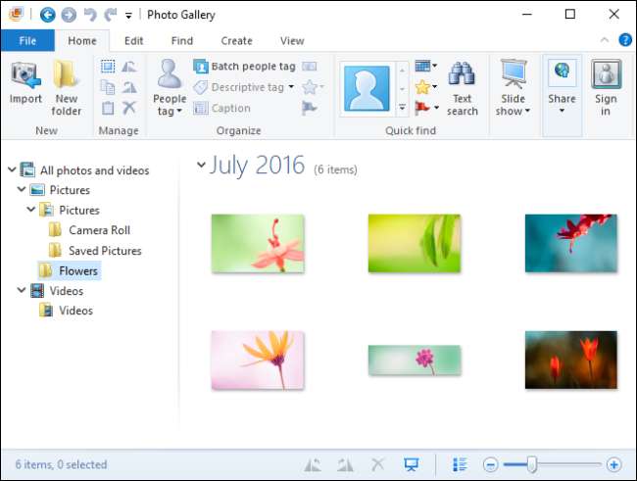The width and height of the screenshot is (637, 481).
Task: Expand the Share dropdown arrow
Action: pos(562,112)
